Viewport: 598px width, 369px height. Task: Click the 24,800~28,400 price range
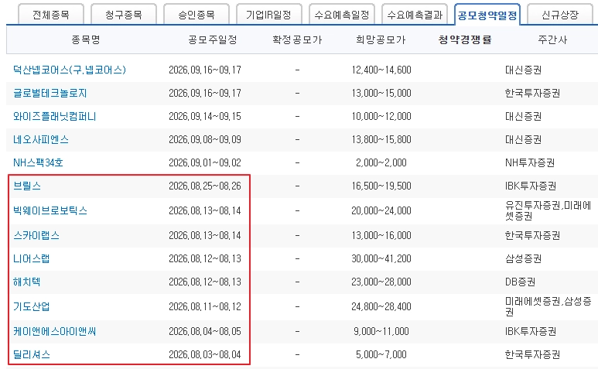click(x=381, y=307)
